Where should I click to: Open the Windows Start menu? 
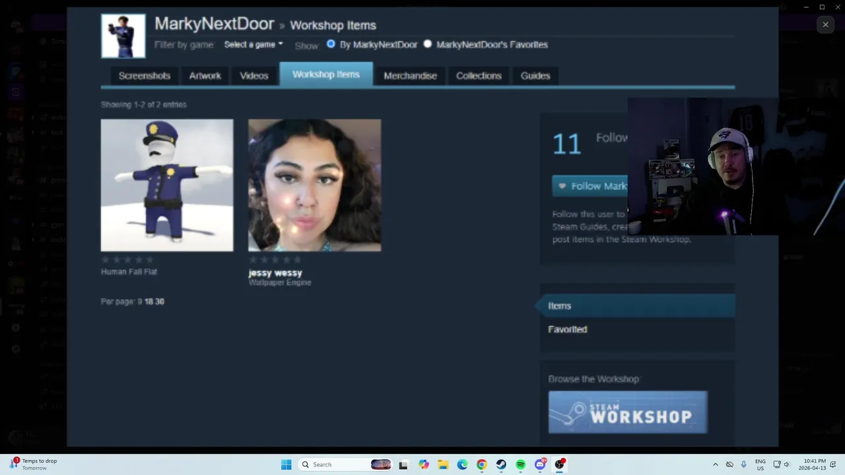286,464
